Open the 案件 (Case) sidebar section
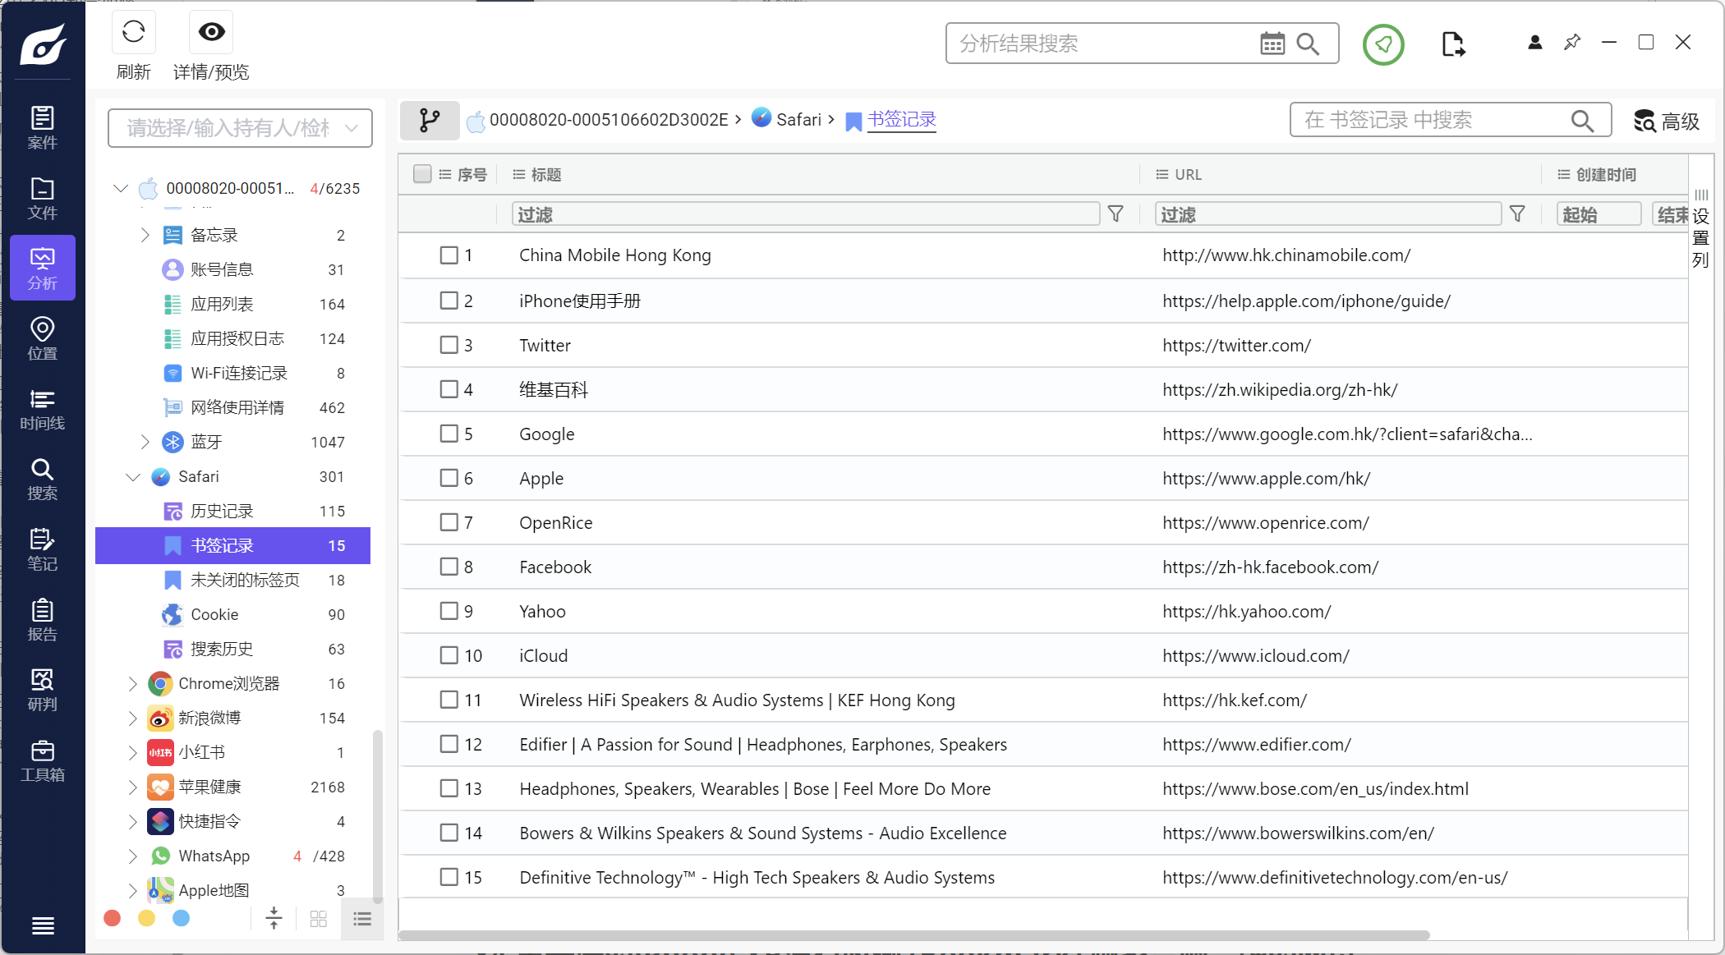Viewport: 1725px width, 955px height. pos(43,128)
